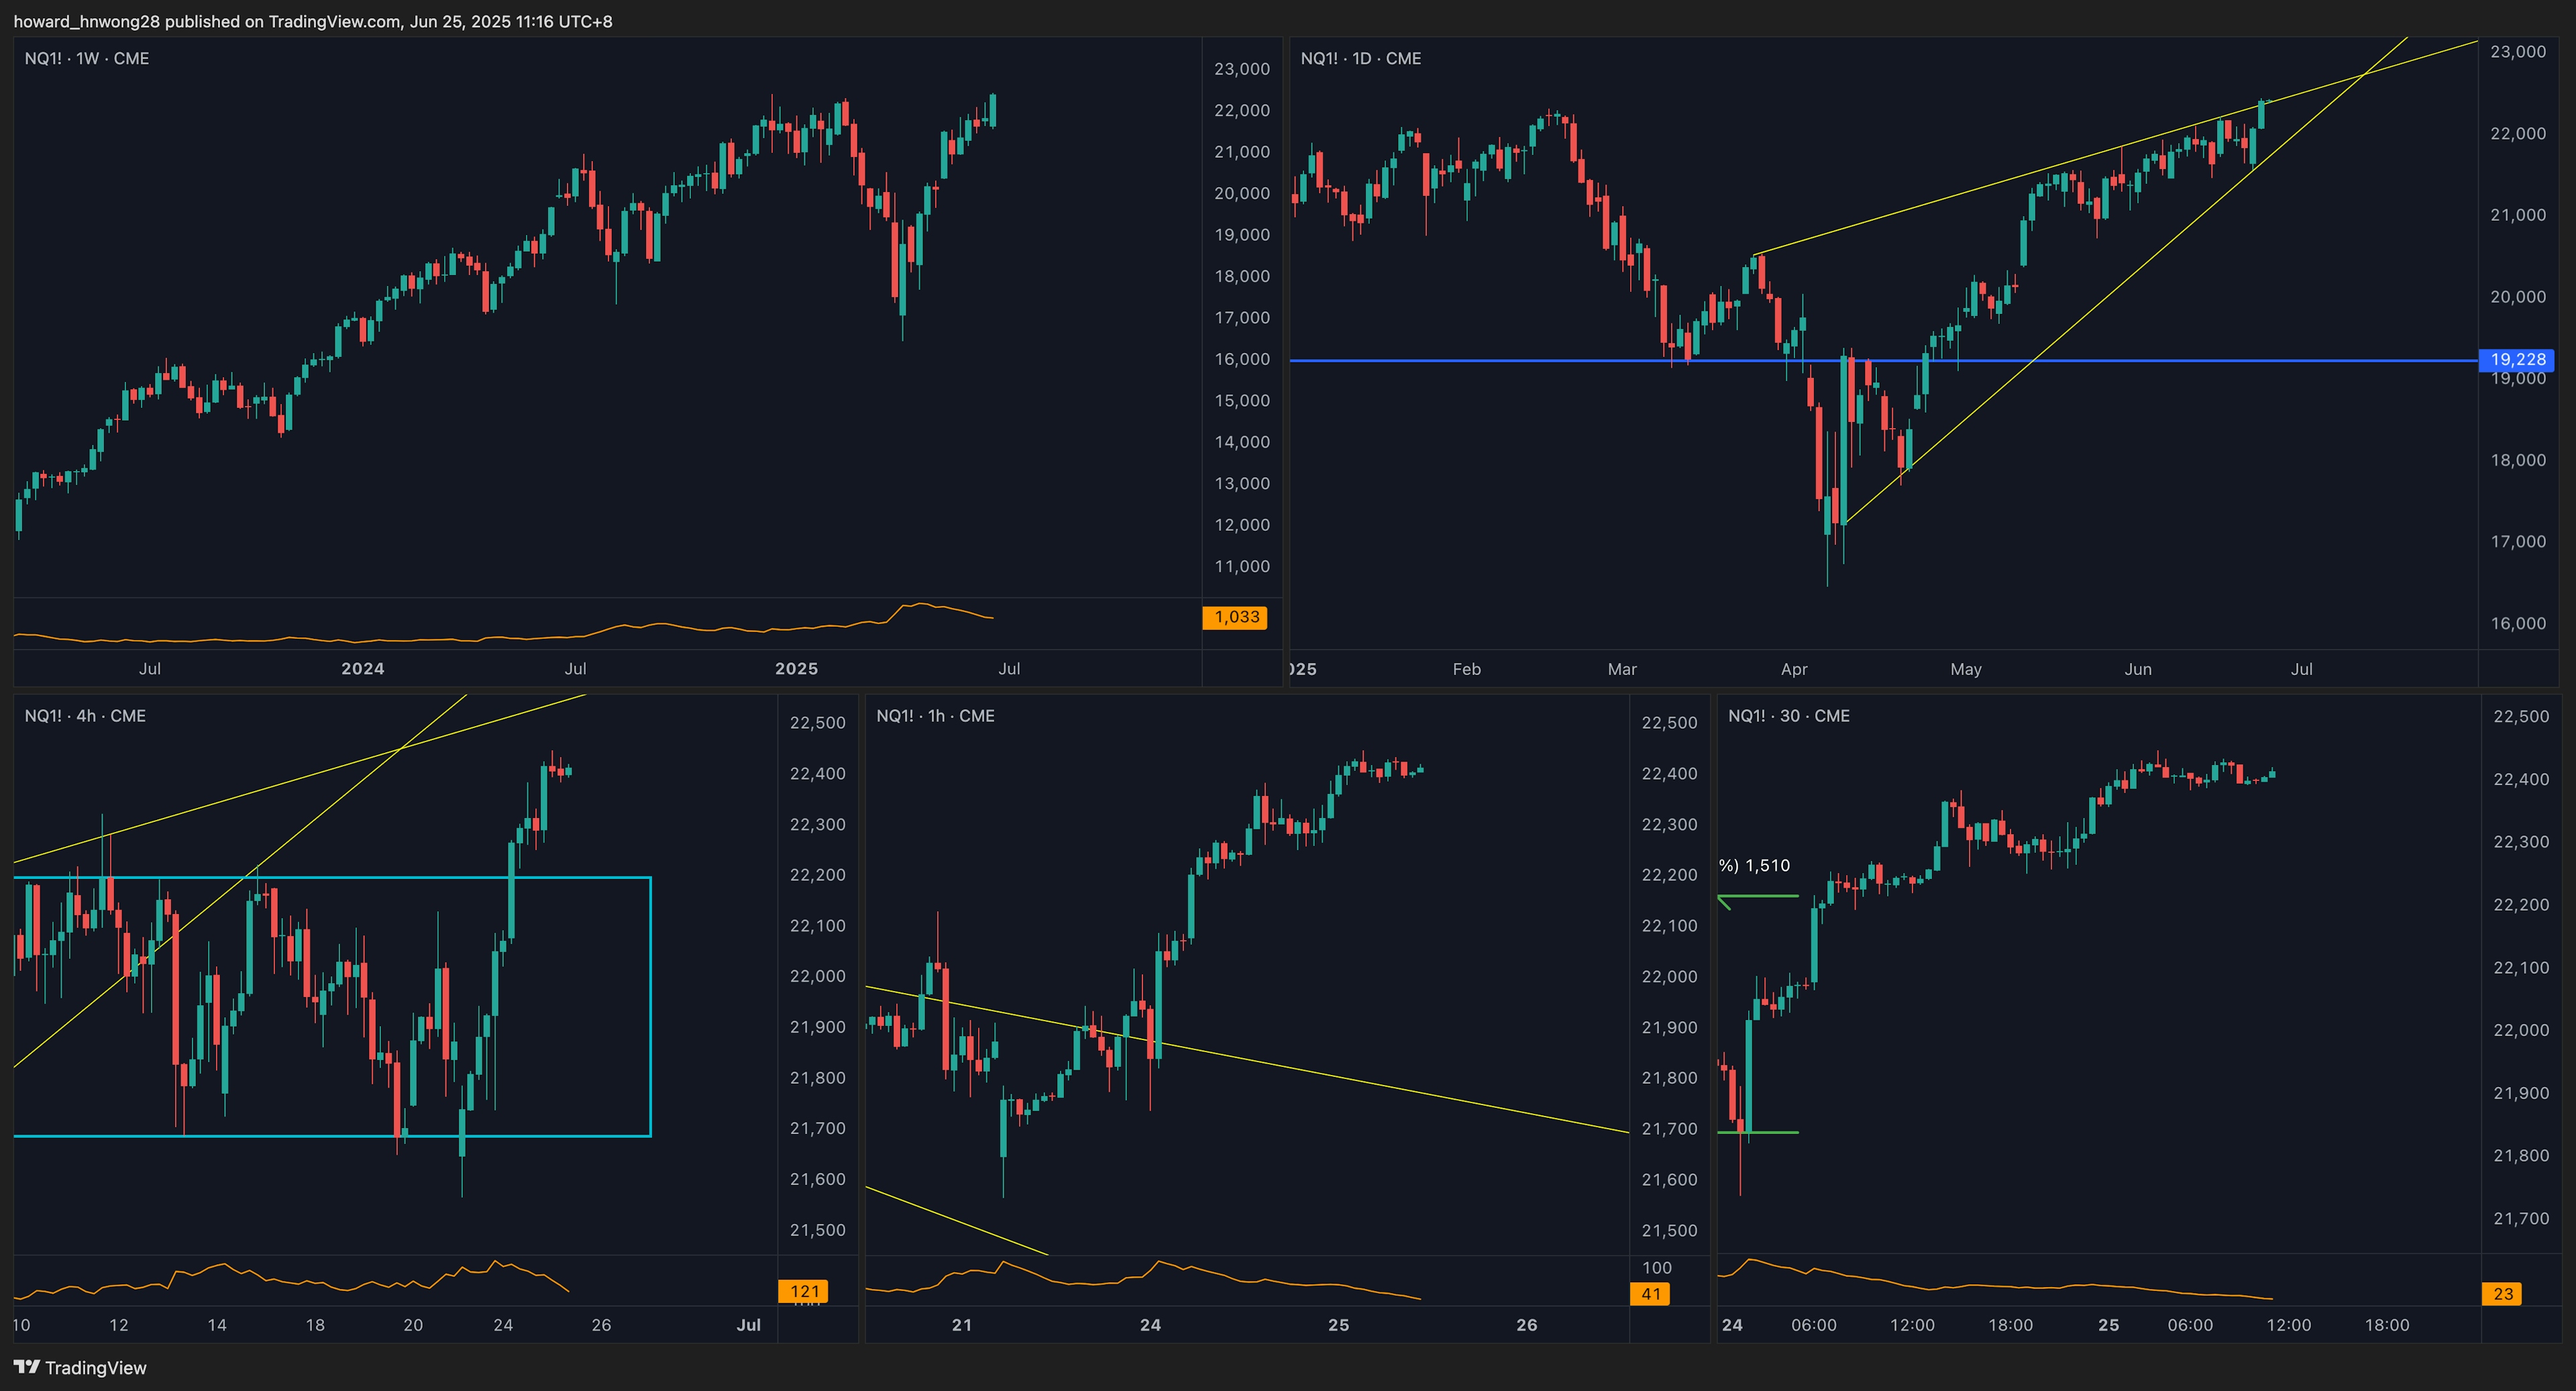
Task: Click the blue horizontal line on daily chart
Action: click(1884, 360)
